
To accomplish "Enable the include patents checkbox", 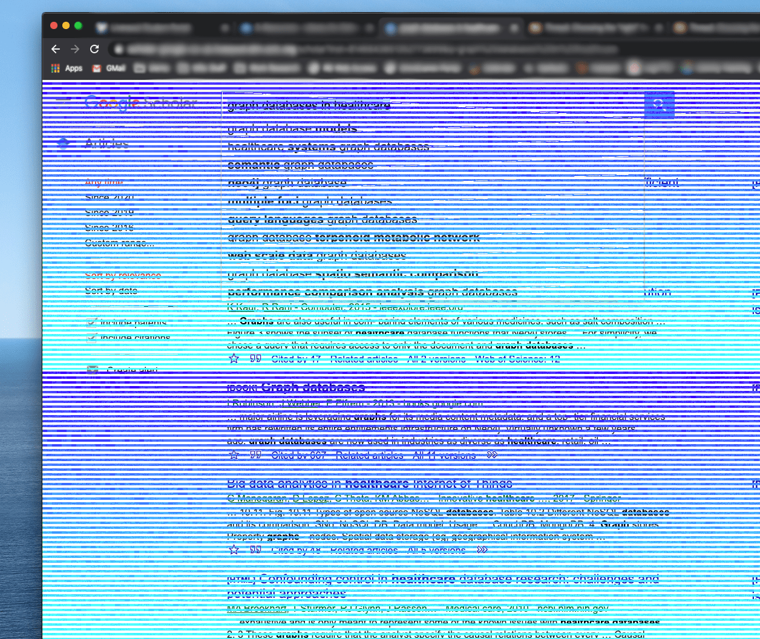I will click(91, 322).
